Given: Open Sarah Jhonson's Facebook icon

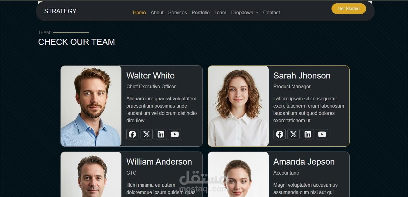Looking at the screenshot, I should point(280,134).
